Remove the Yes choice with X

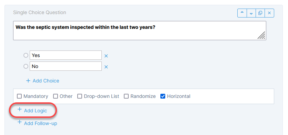(x=106, y=56)
